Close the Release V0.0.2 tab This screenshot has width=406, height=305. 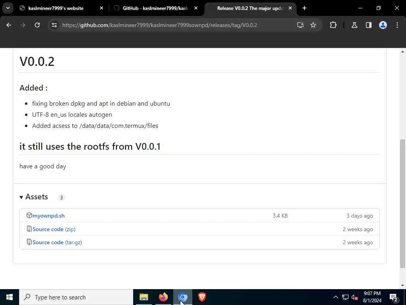point(290,8)
